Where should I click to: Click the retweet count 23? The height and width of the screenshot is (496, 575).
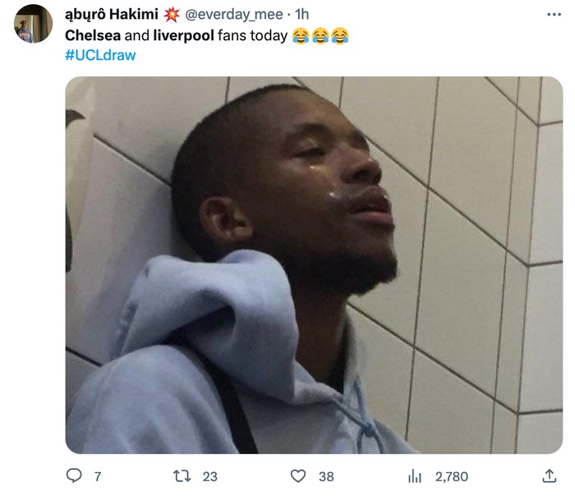coord(210,476)
